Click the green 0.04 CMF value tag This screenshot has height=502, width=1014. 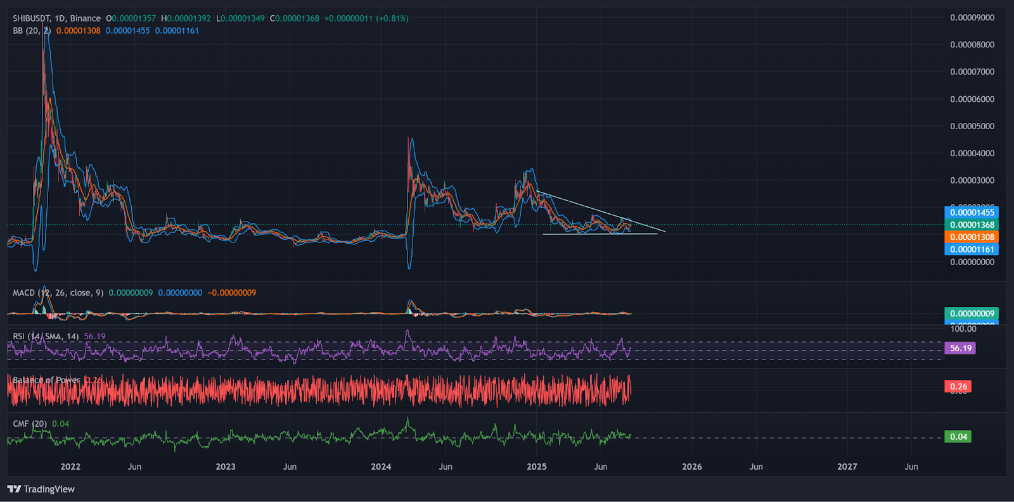[958, 436]
